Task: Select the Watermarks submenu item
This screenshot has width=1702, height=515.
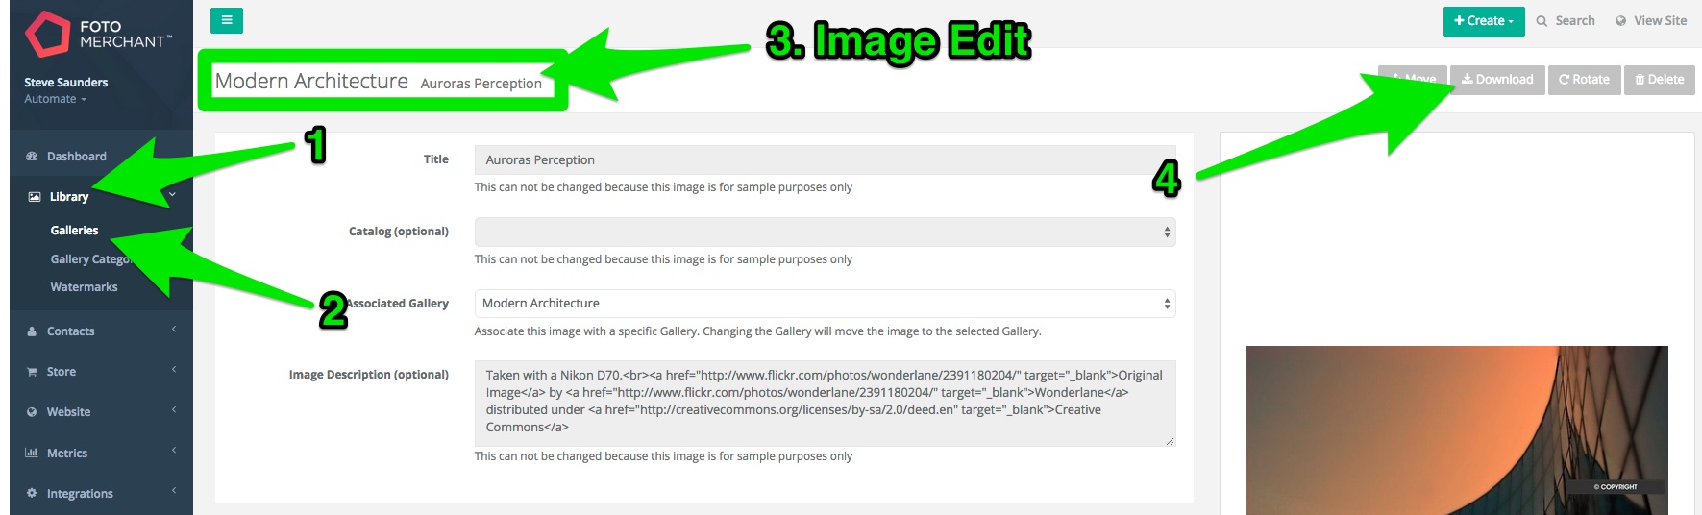Action: click(84, 287)
